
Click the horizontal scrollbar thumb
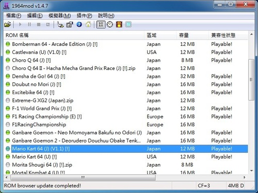[83, 178]
